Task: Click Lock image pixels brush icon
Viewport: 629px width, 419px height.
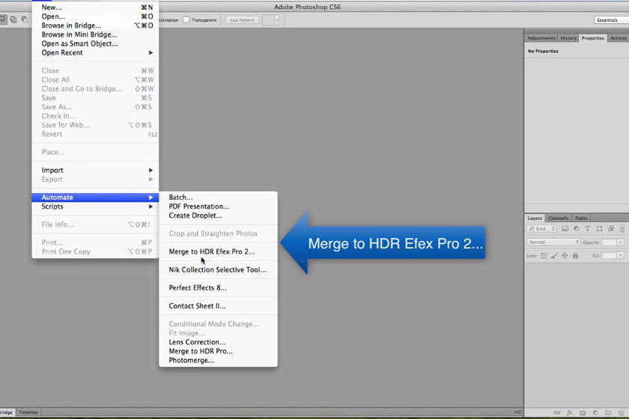Action: (x=554, y=255)
